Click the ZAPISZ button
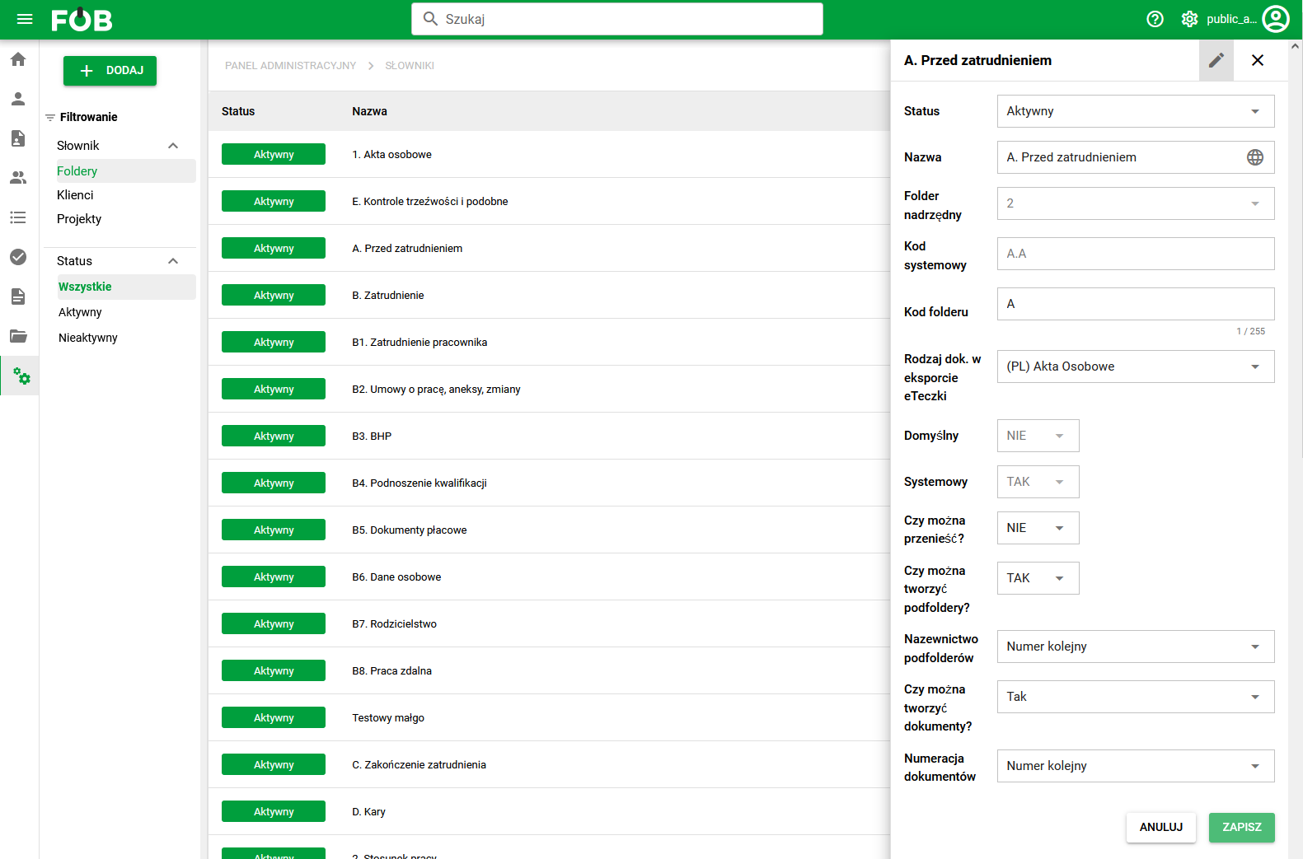Viewport: 1303px width, 859px height. [1242, 827]
